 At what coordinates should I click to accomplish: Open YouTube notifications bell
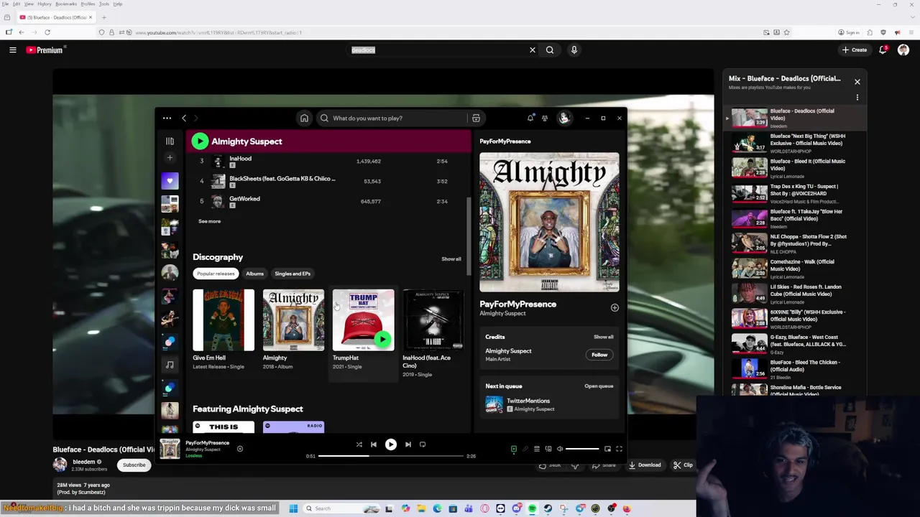point(883,50)
